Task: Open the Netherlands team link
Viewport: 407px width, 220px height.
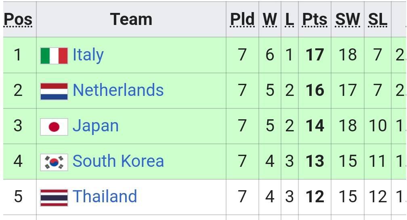Action: [118, 90]
